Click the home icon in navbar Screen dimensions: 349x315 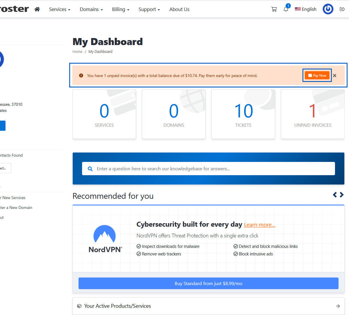tap(37, 9)
